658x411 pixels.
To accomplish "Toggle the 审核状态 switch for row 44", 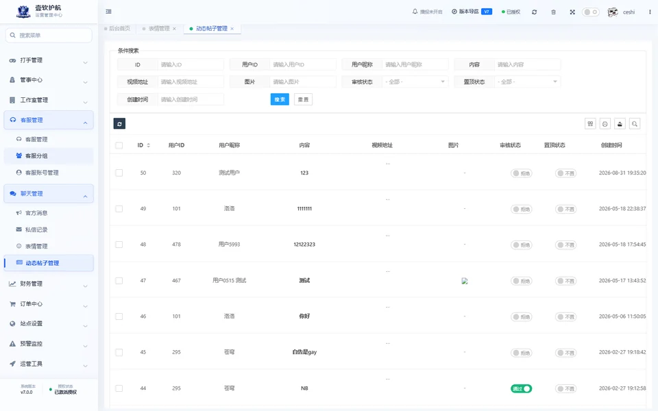I will coord(521,389).
